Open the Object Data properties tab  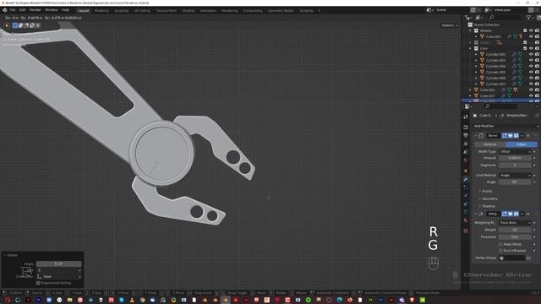click(x=466, y=212)
